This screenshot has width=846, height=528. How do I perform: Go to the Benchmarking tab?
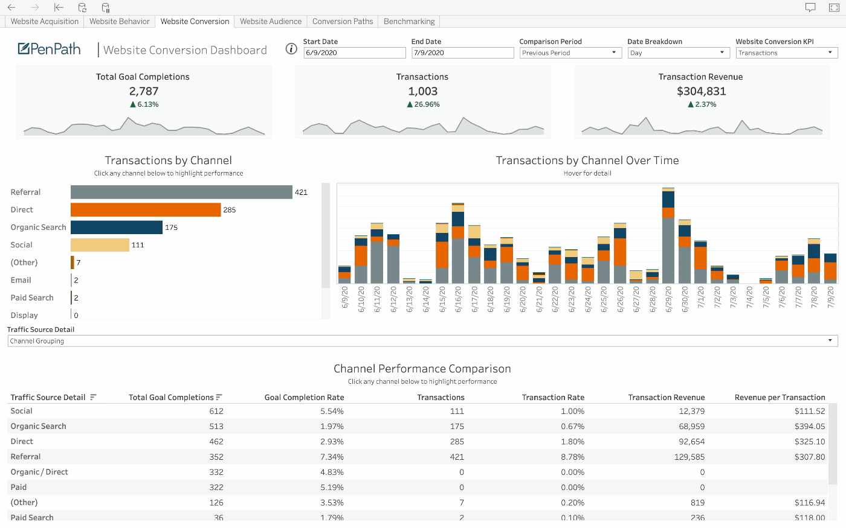409,21
